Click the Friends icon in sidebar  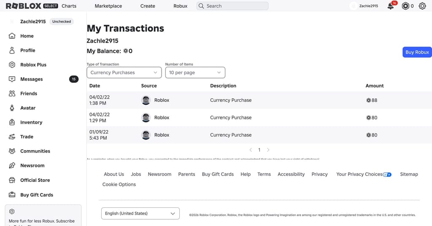12,93
